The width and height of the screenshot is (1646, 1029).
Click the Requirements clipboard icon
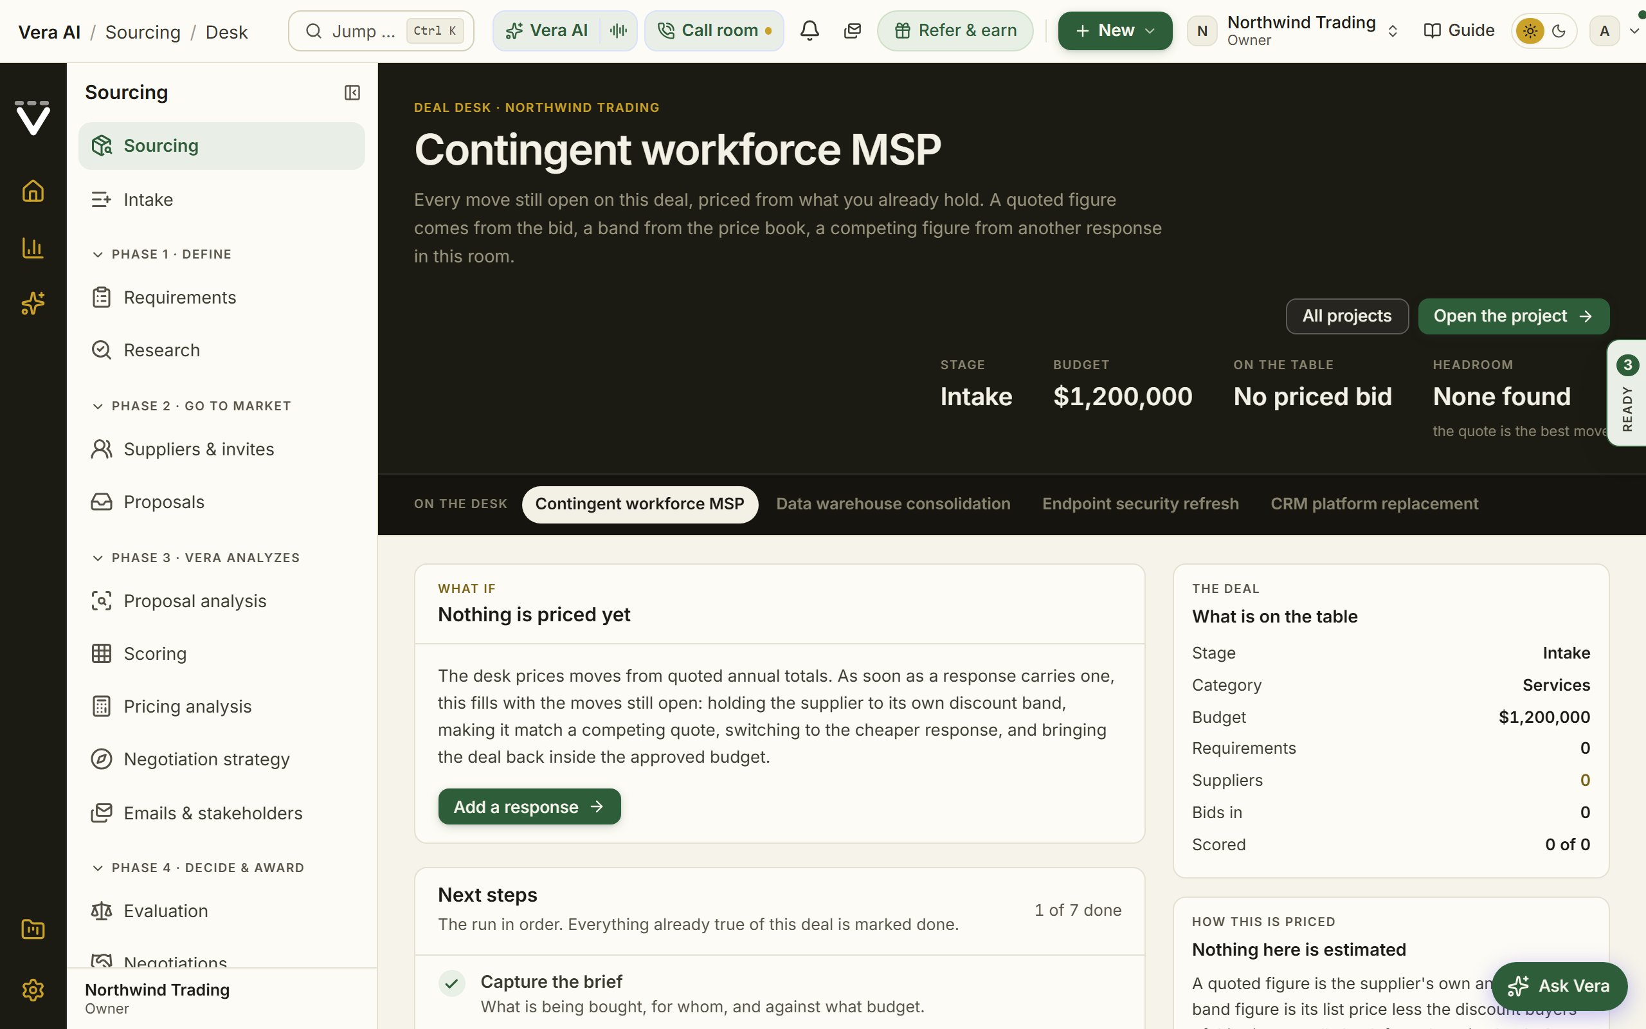pos(102,297)
